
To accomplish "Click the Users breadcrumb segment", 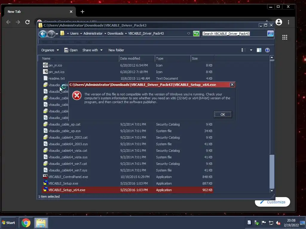I will click(74, 33).
